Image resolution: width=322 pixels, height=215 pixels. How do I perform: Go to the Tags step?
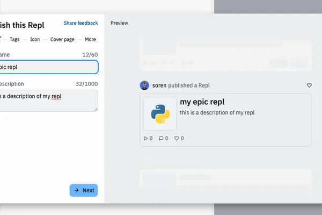14,39
